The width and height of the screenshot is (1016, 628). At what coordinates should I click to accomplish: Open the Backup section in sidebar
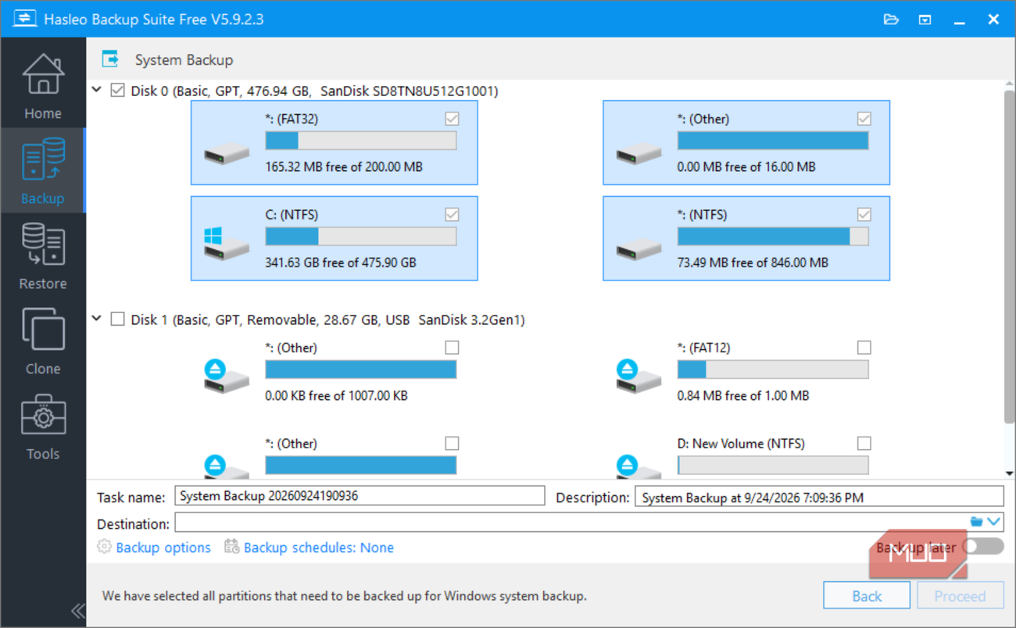(x=42, y=170)
